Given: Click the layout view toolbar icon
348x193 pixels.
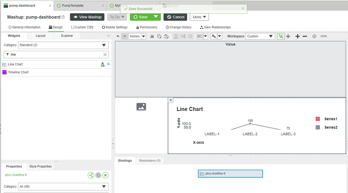Looking at the screenshot, I should coord(200,37).
